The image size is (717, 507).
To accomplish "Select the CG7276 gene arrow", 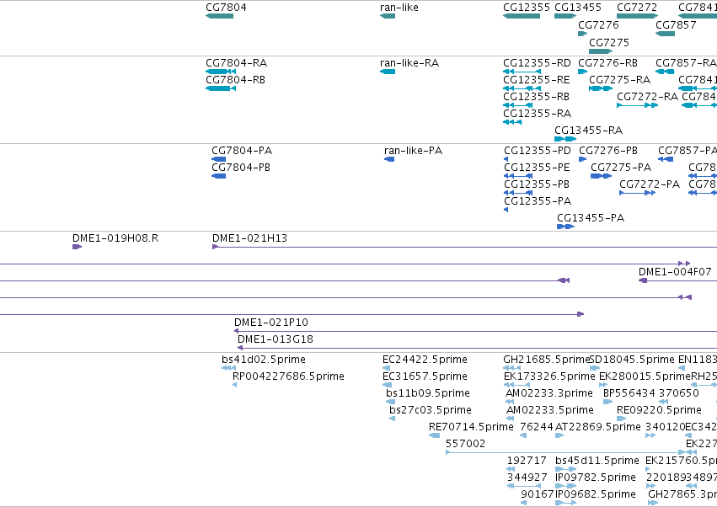I will tap(582, 34).
